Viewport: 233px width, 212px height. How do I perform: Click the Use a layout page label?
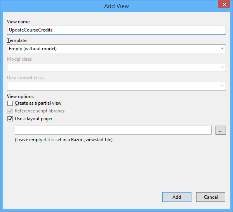click(x=33, y=119)
